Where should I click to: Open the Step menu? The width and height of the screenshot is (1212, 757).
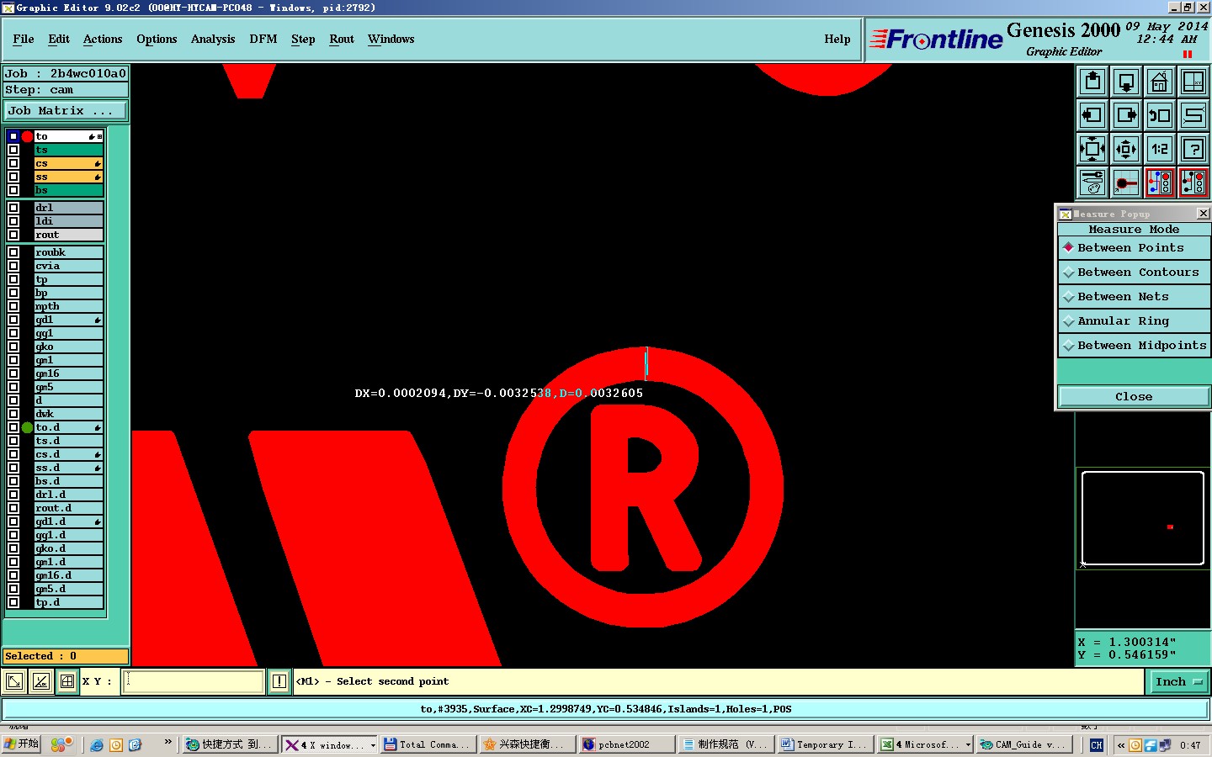click(x=303, y=40)
